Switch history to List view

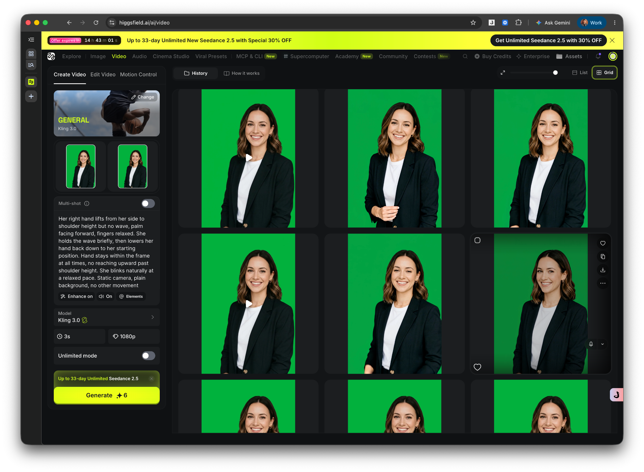pyautogui.click(x=580, y=73)
